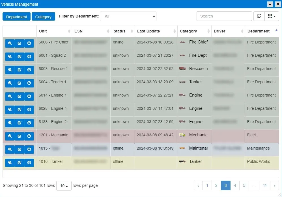Image resolution: width=282 pixels, height=197 pixels.
Task: Sort table by Department column
Action: pos(262,31)
